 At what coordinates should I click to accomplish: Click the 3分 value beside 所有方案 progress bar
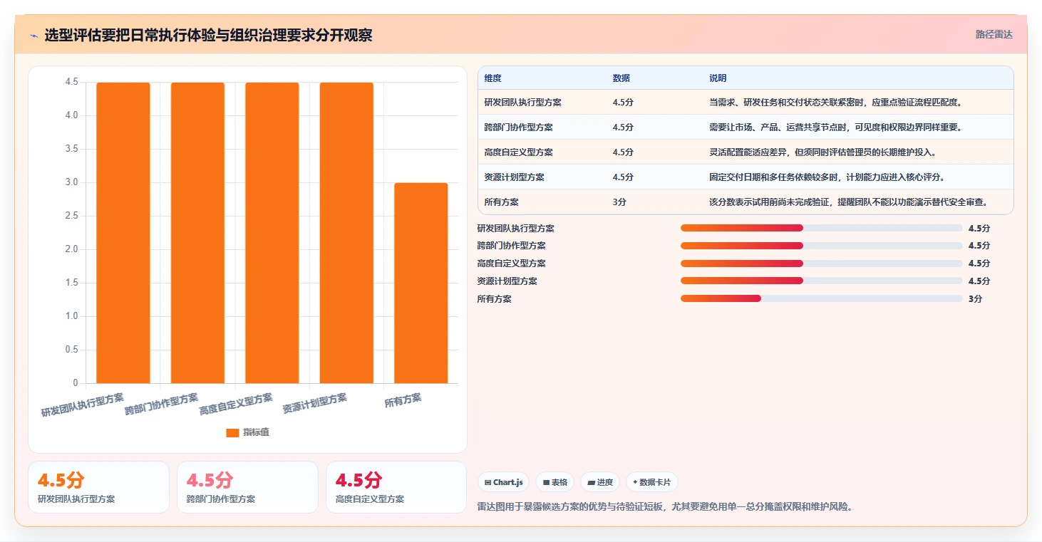(x=975, y=299)
